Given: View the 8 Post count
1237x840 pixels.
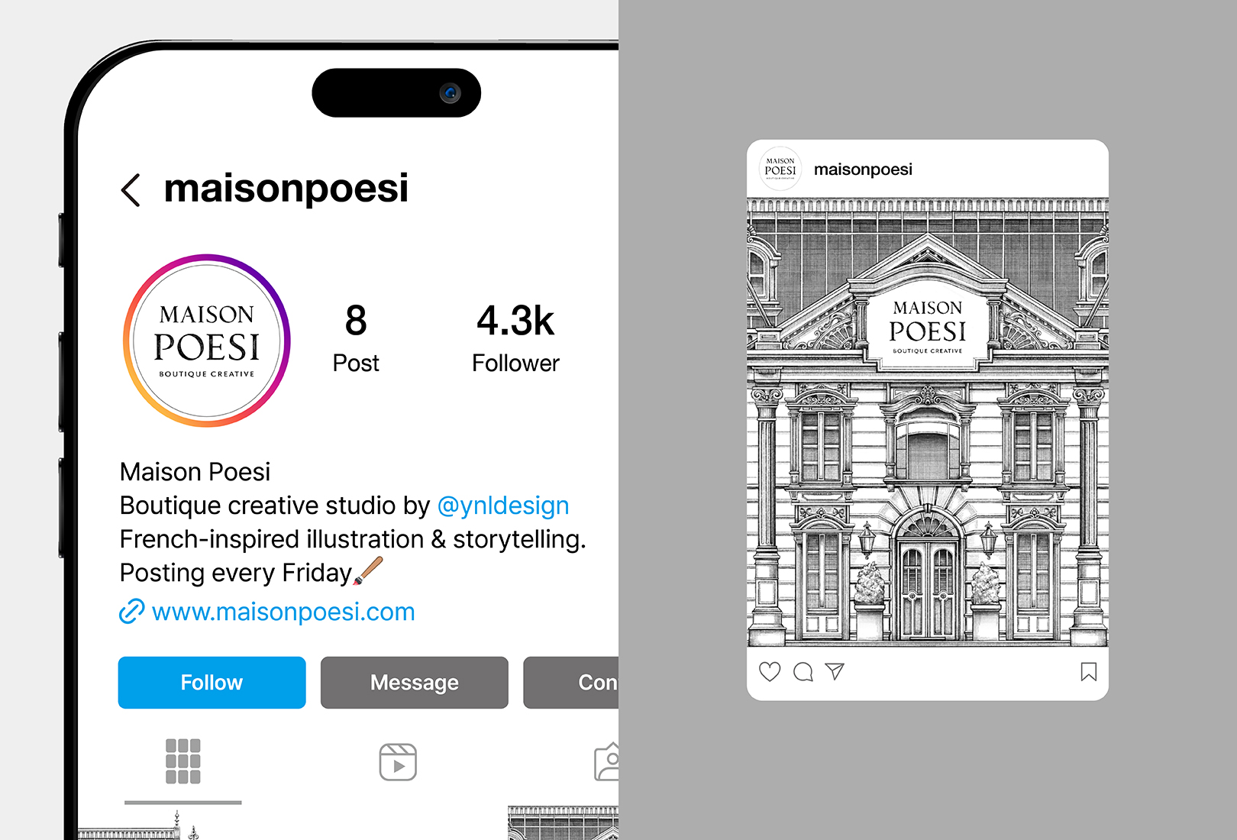Looking at the screenshot, I should 356,338.
